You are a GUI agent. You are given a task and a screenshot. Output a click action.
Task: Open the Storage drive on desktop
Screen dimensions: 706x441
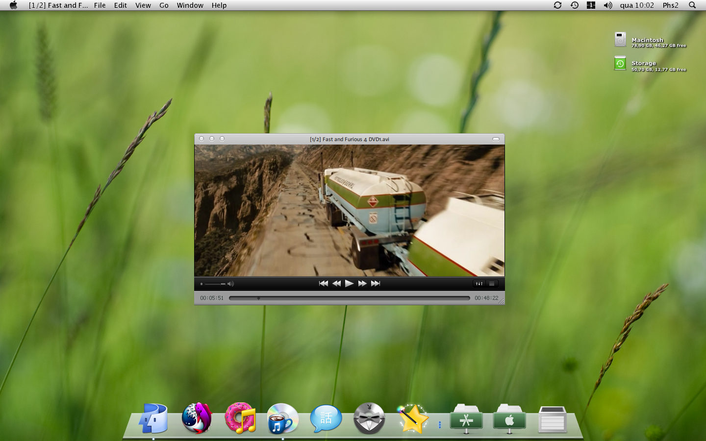(621, 63)
